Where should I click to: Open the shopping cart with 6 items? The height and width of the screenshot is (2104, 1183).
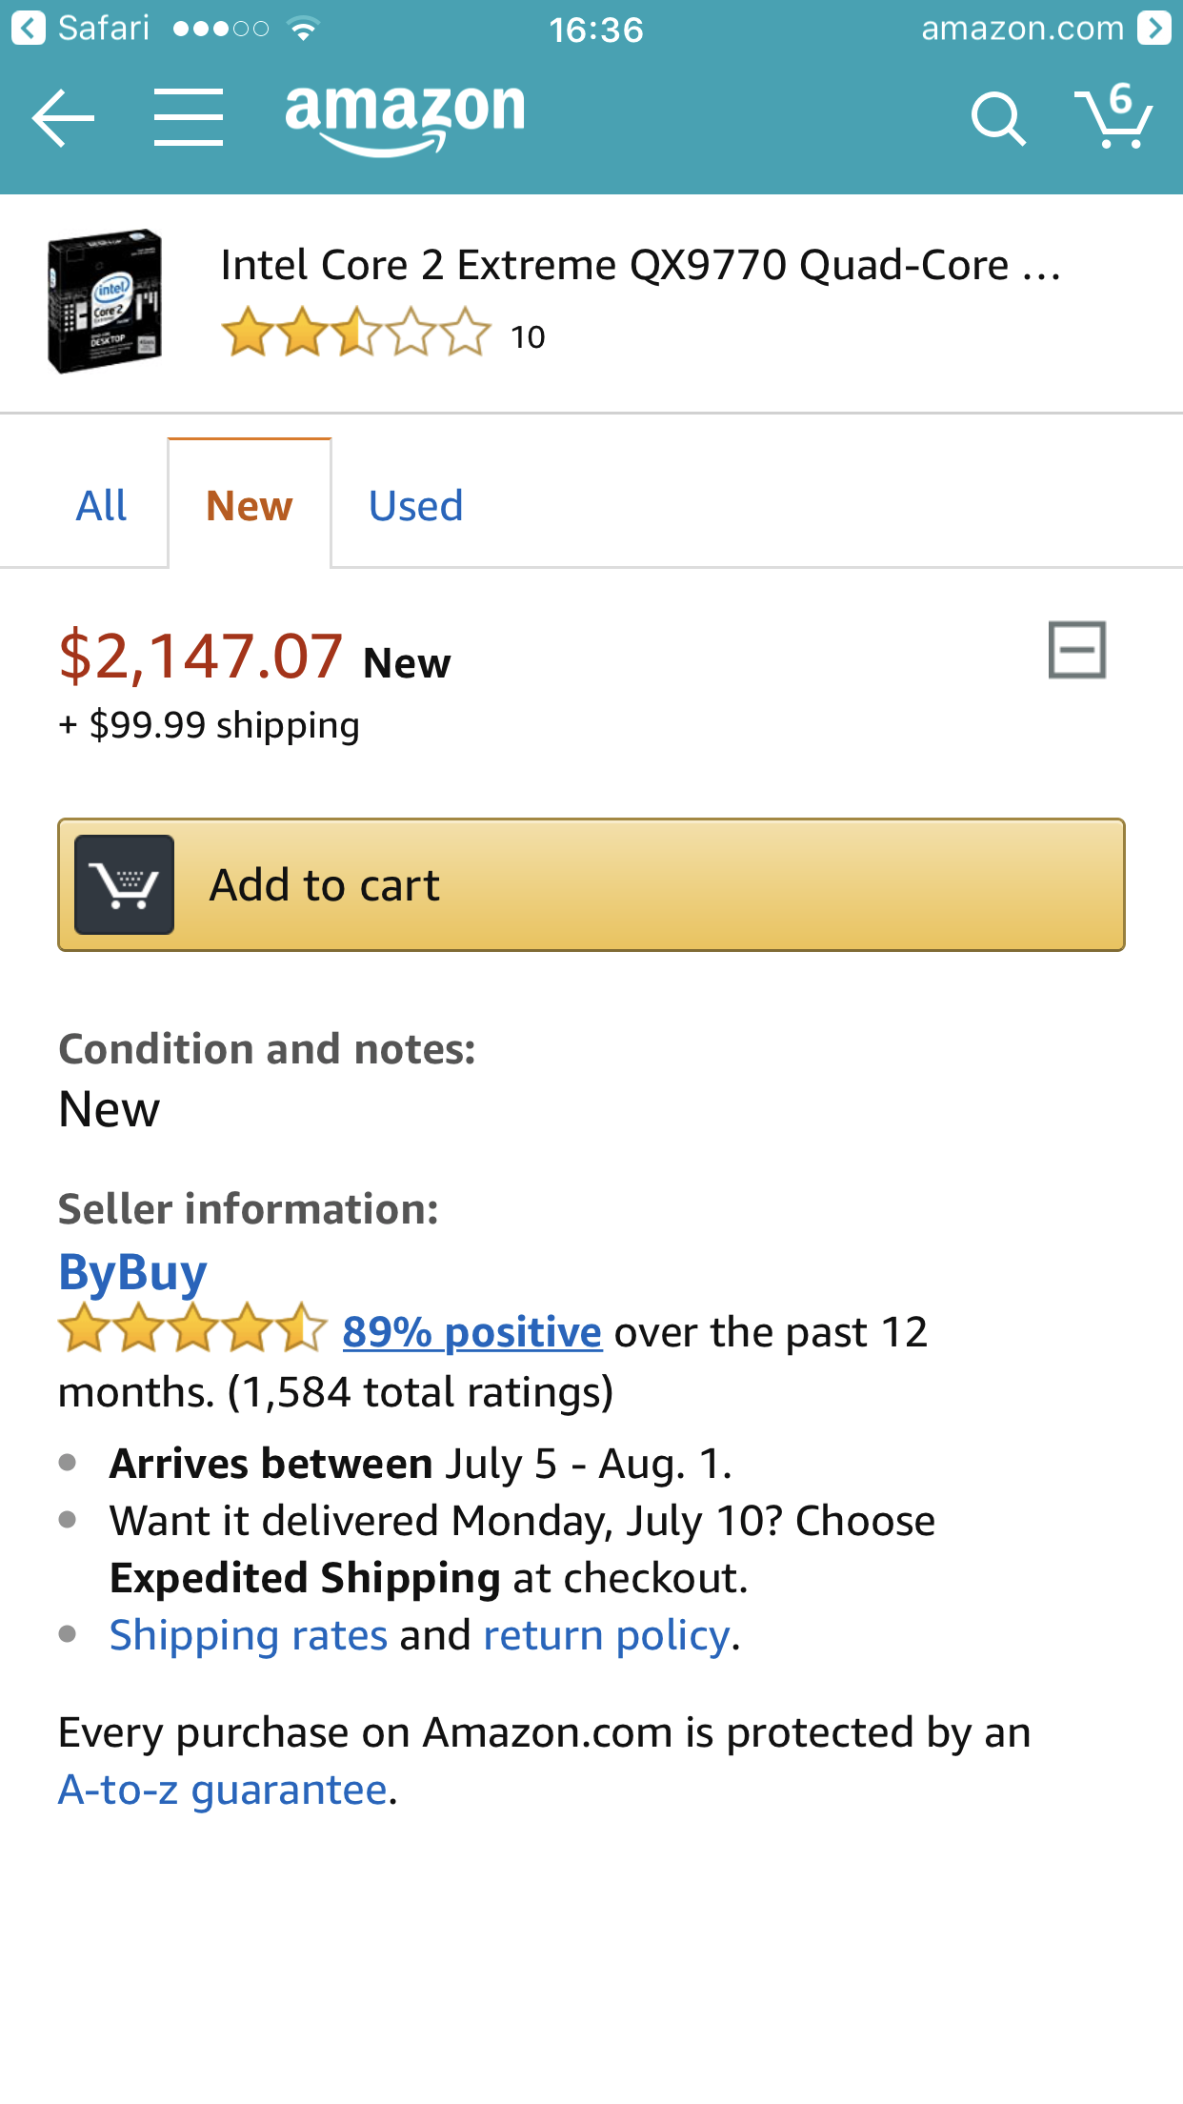[1113, 117]
